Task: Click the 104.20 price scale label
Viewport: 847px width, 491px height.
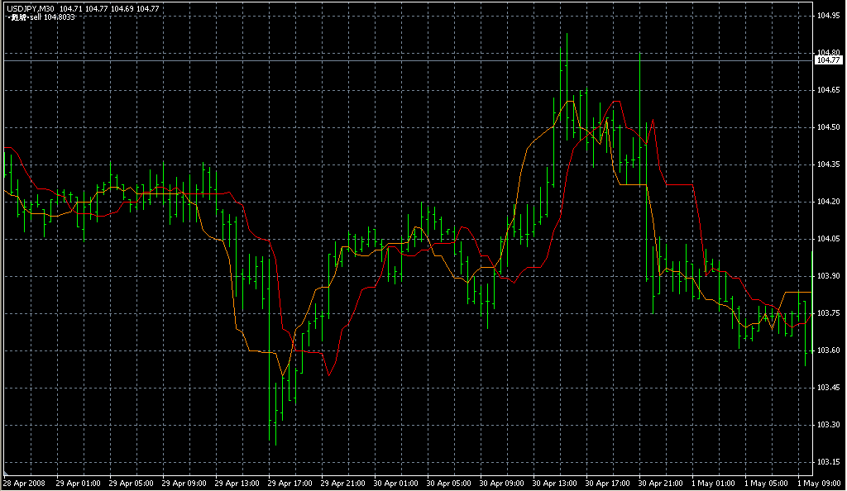Action: coord(829,202)
